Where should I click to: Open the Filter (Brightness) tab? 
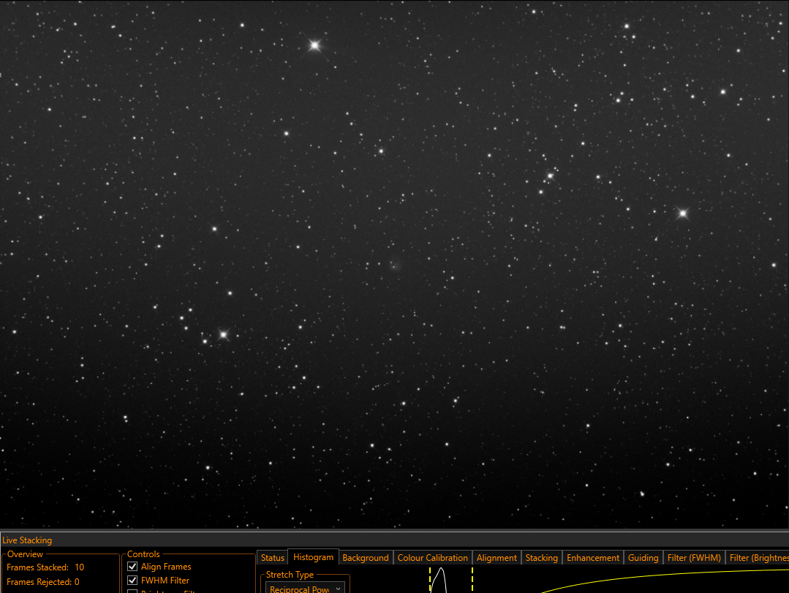(758, 558)
